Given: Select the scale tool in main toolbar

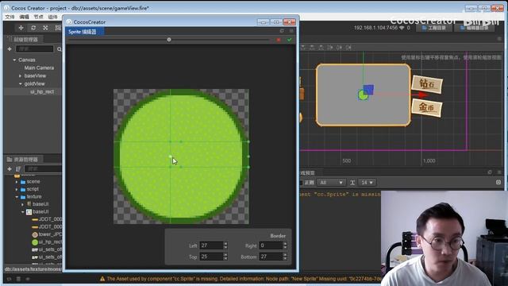Looking at the screenshot, I should point(45,28).
